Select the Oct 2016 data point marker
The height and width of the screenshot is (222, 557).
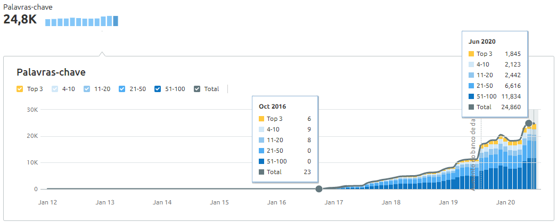[x=318, y=189]
